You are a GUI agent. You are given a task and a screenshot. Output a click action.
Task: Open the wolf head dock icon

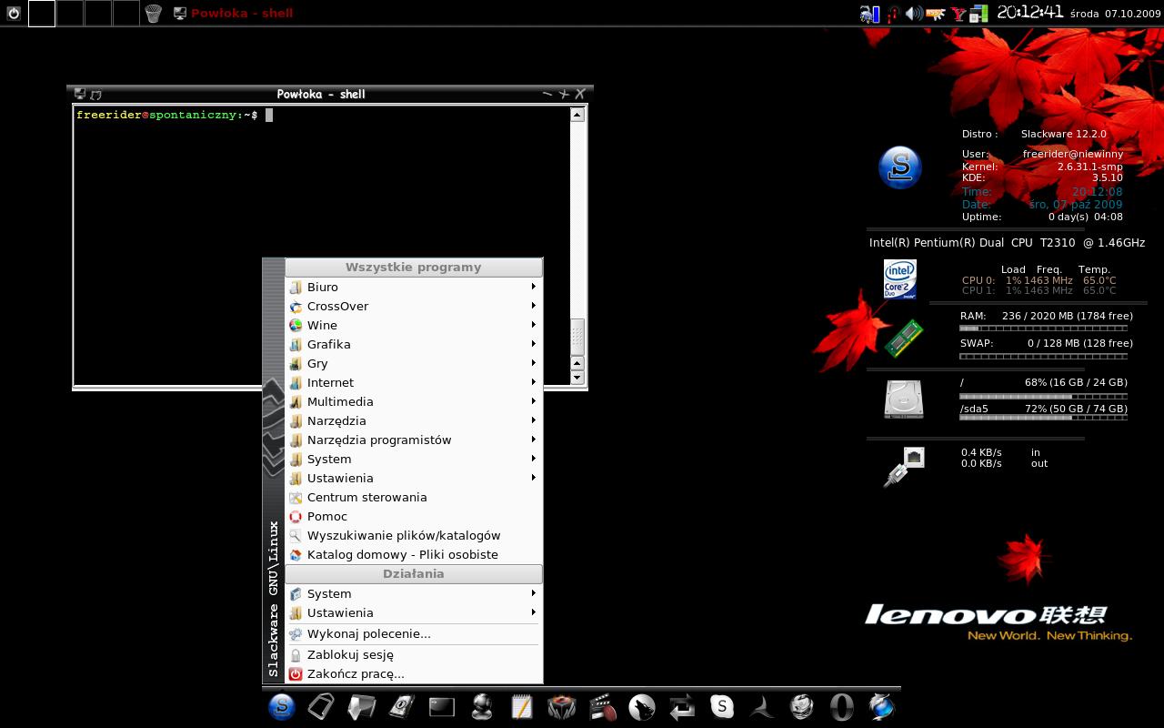point(642,706)
